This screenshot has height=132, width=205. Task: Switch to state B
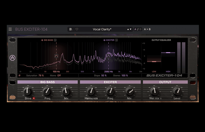[x=140, y=29]
